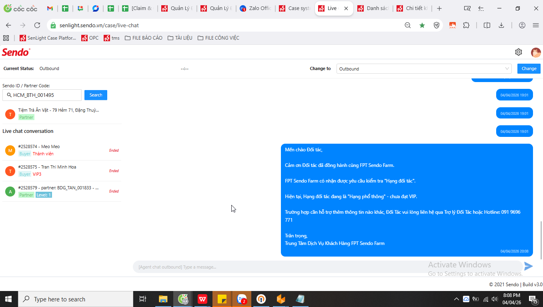Click the red extension icon beside puzzle icon
The width and height of the screenshot is (543, 307).
coord(453,25)
